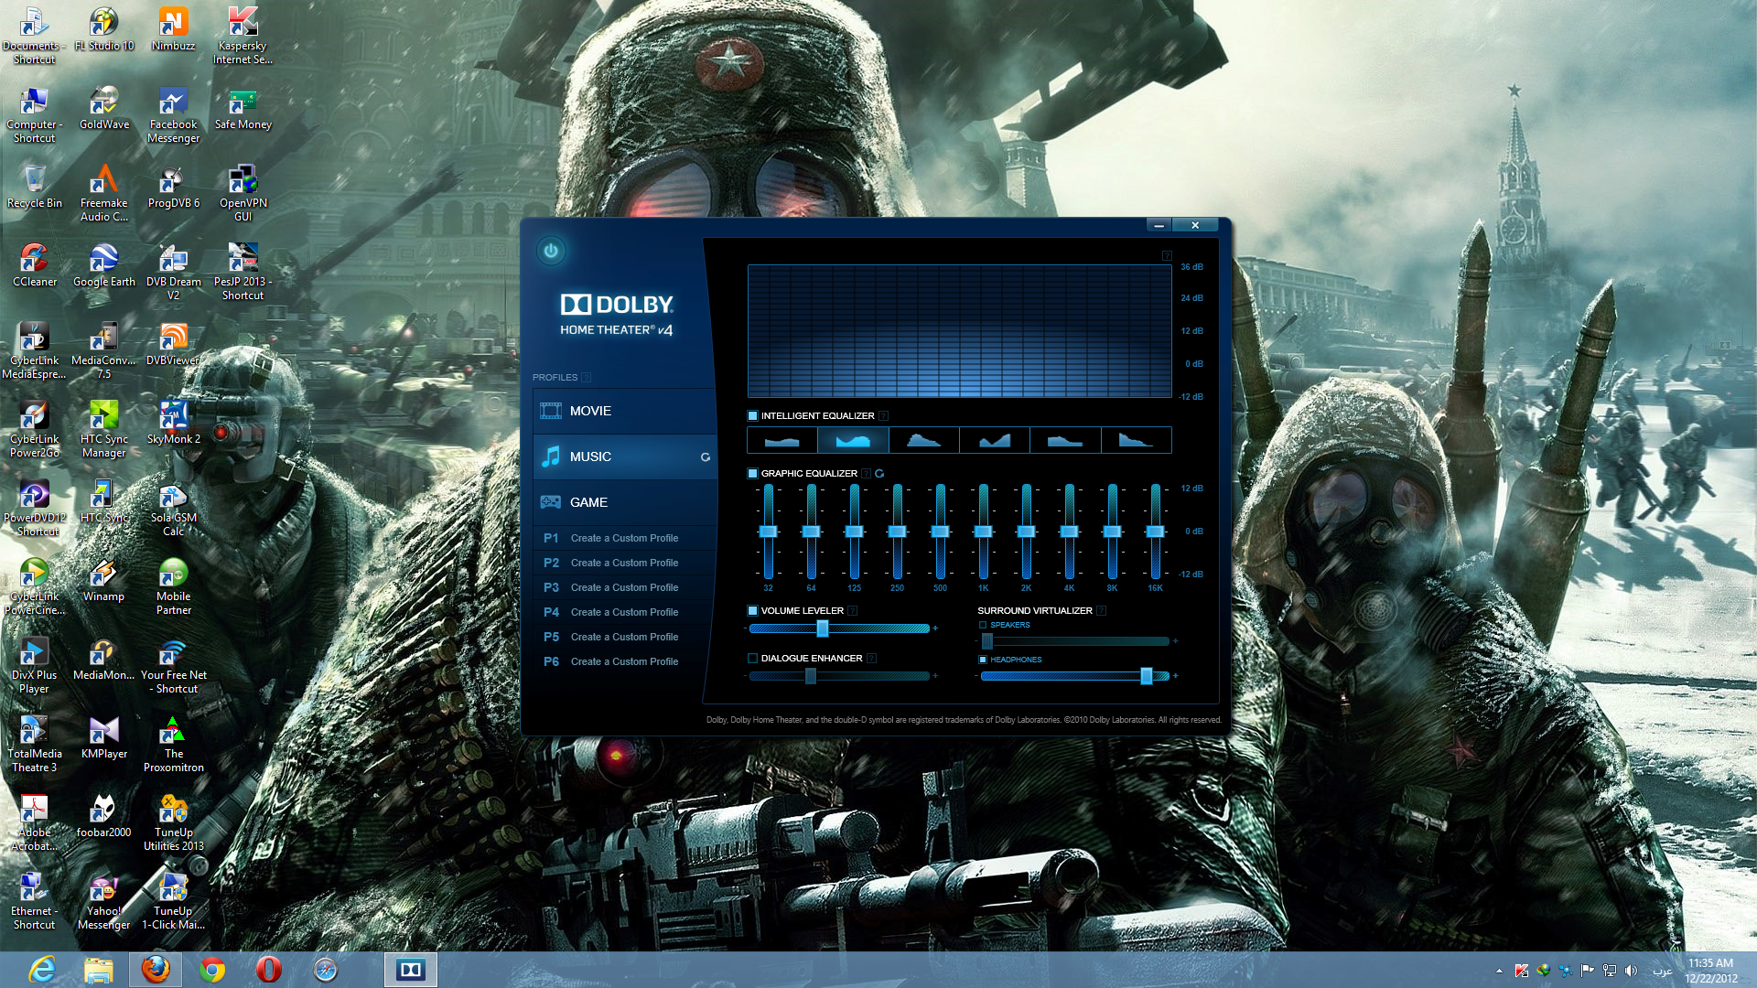Choose the first Intelligent Equalizer preset curve
This screenshot has height=988, width=1757.
pyautogui.click(x=782, y=440)
